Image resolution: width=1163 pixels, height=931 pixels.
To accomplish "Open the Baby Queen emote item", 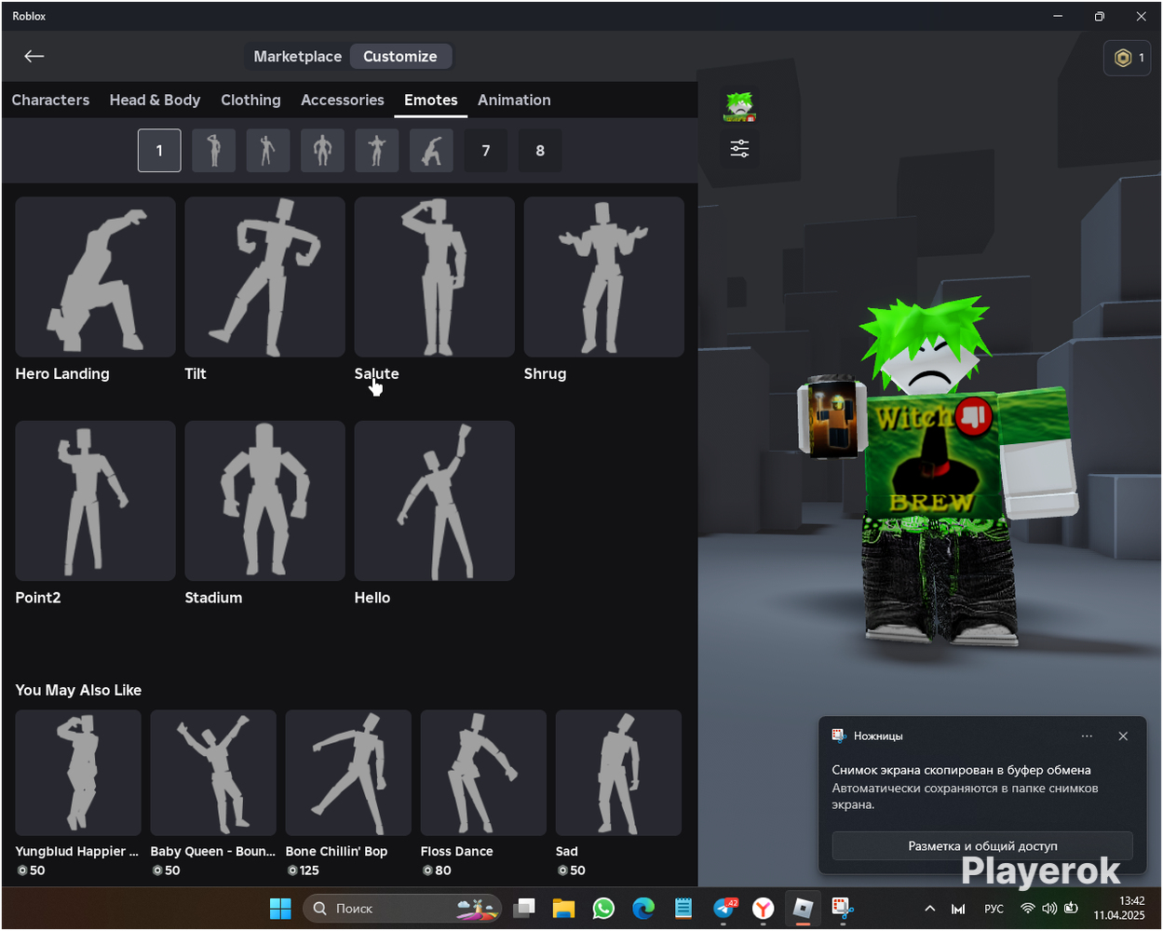I will click(x=213, y=773).
